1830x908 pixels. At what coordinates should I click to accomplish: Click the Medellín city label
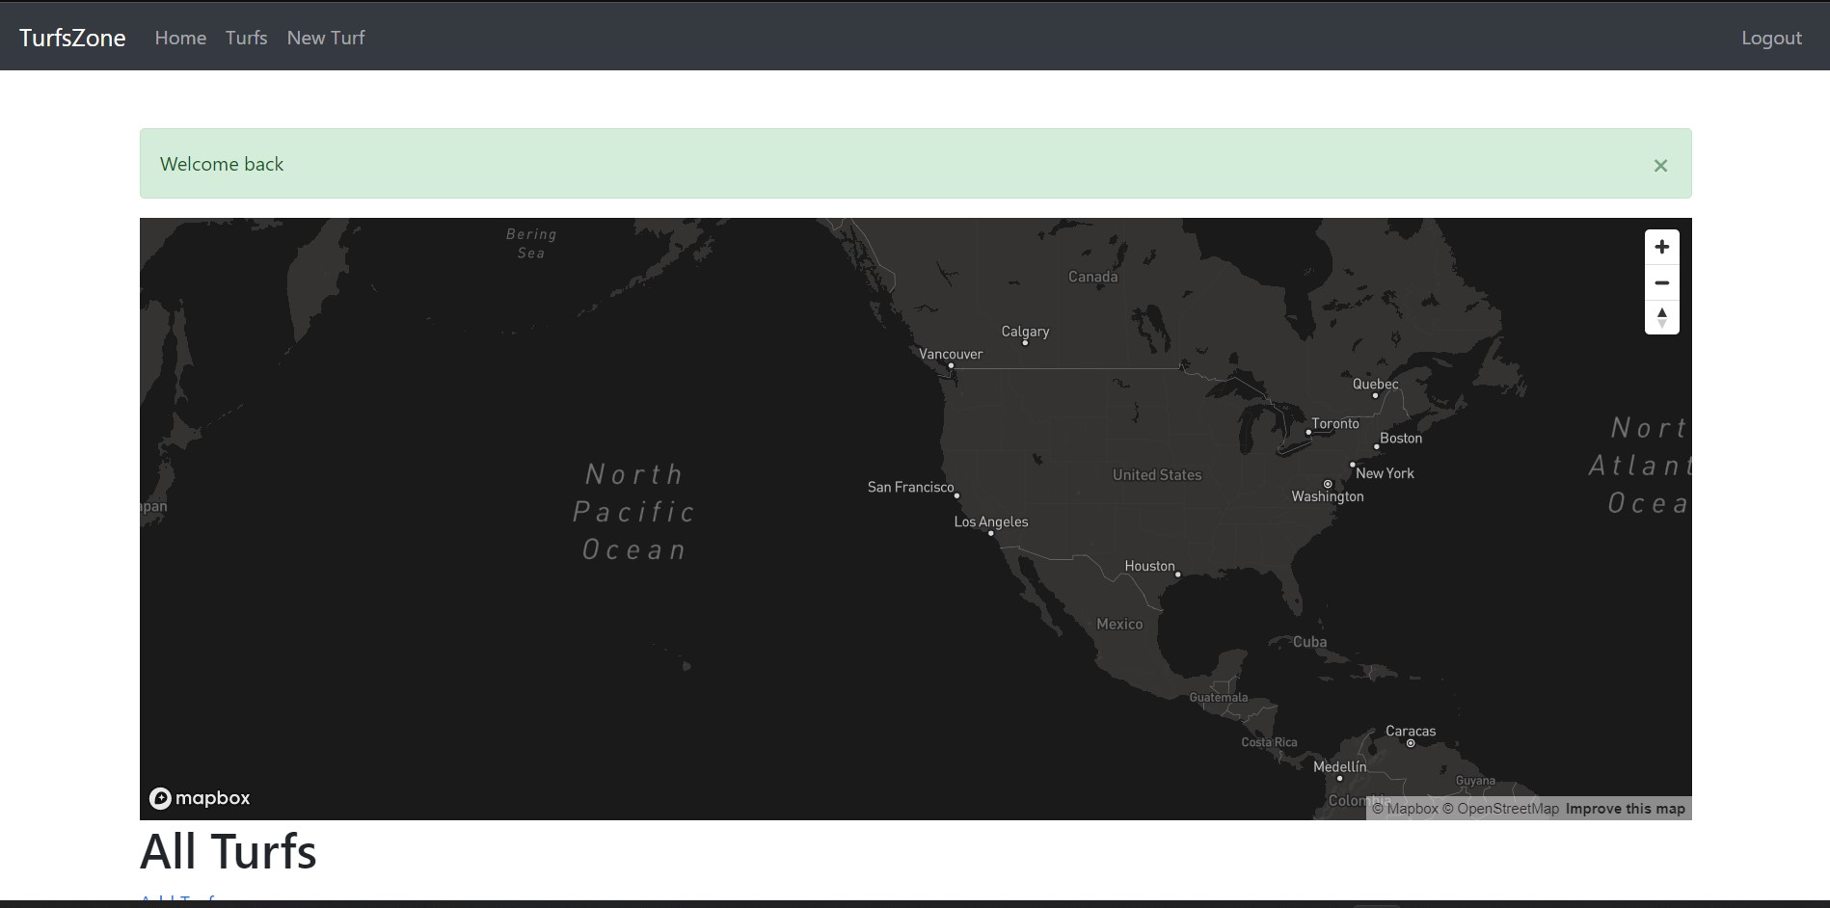[x=1339, y=766]
